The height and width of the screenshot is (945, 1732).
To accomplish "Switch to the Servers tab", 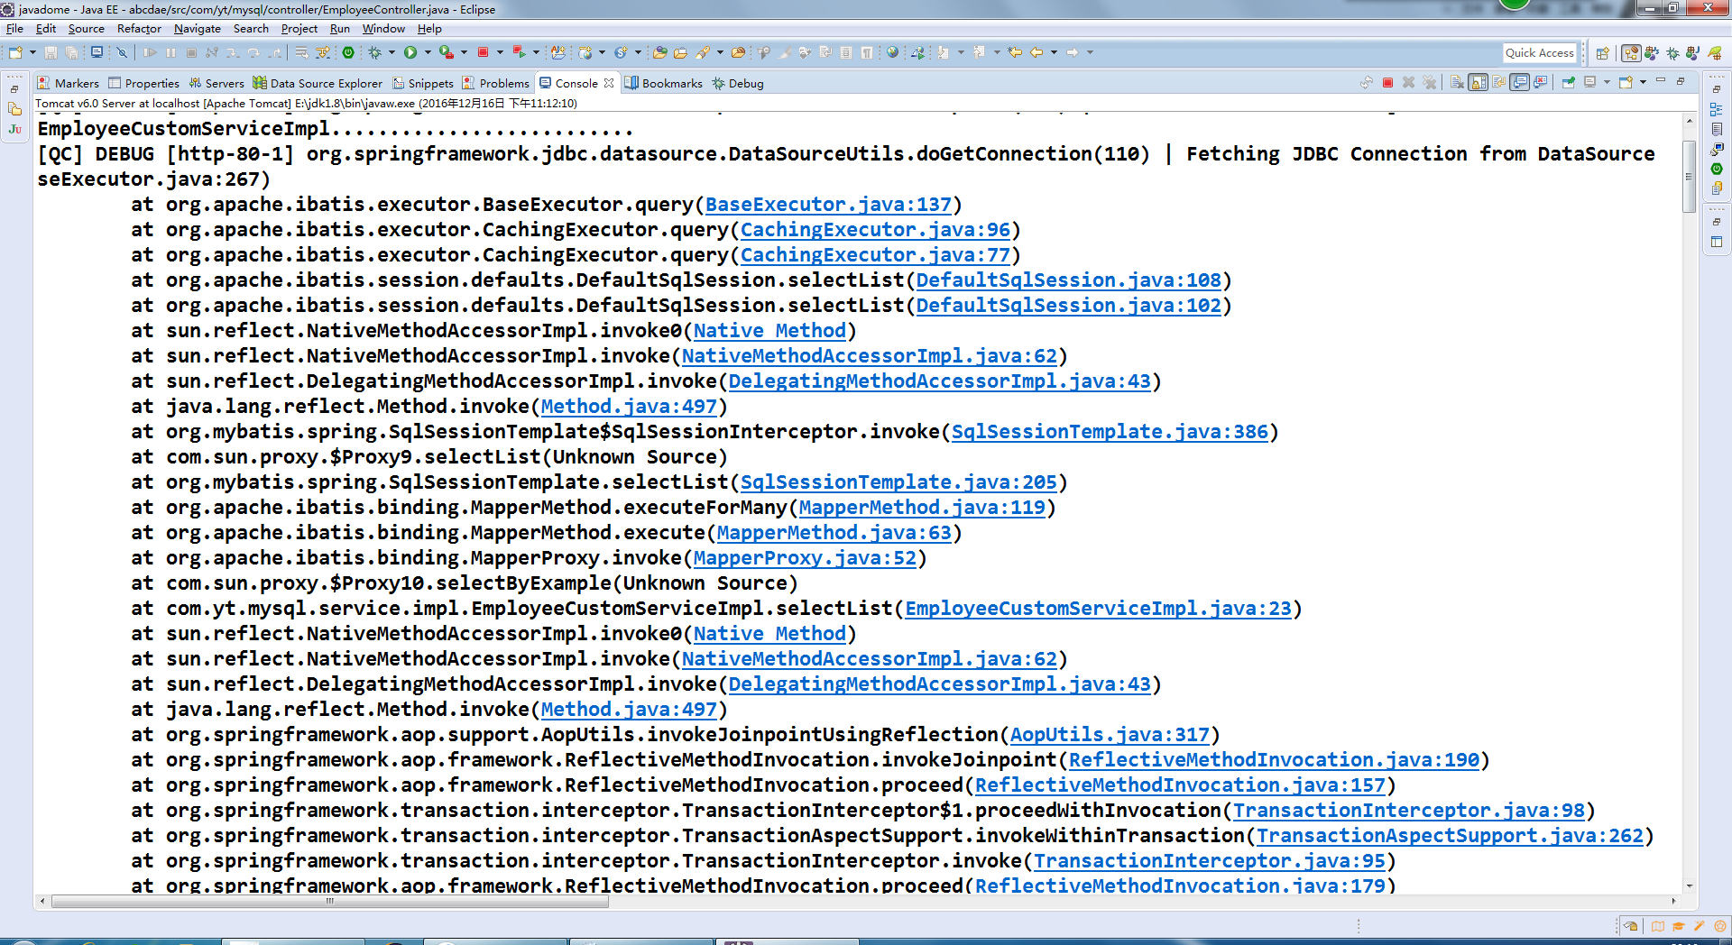I will (216, 83).
